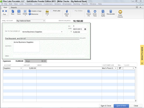
Task: Open the Attach File paperclip icon
Action: pos(67,11)
